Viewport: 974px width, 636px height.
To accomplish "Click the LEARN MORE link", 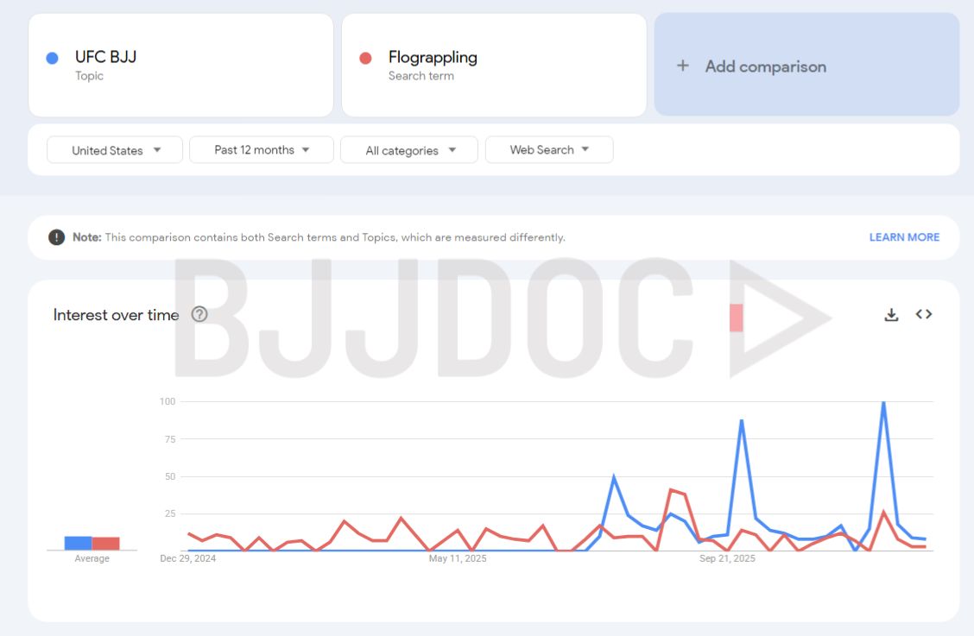I will [x=904, y=237].
